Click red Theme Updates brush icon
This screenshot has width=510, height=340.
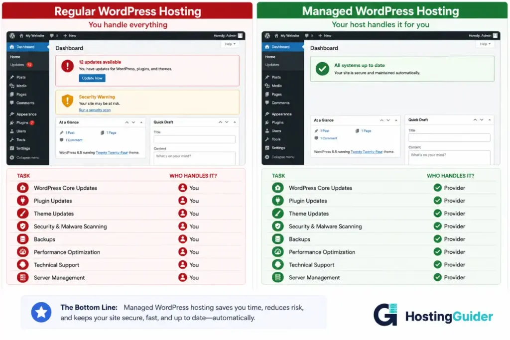click(x=23, y=214)
